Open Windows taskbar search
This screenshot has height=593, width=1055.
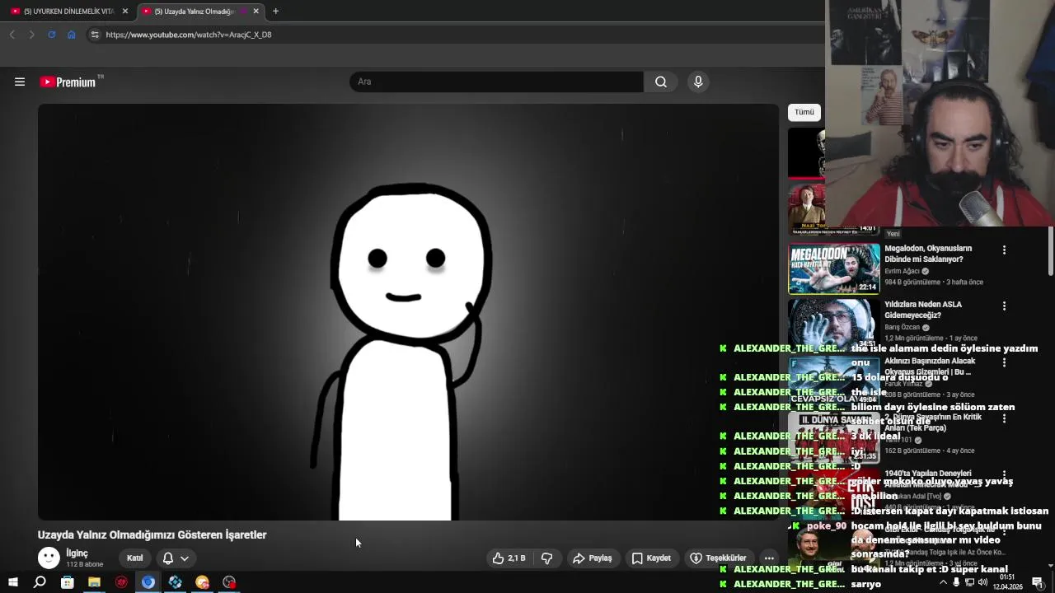(x=40, y=582)
